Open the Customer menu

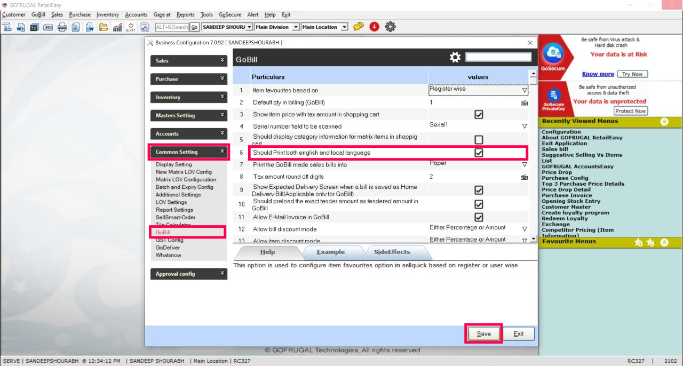click(13, 14)
